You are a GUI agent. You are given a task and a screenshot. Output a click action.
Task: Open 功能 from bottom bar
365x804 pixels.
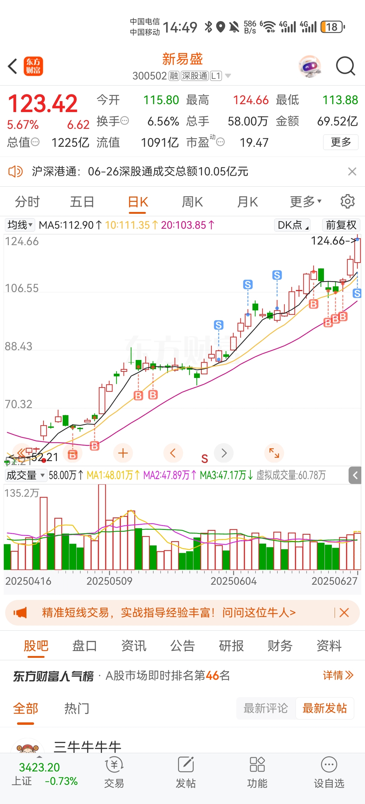click(x=257, y=772)
